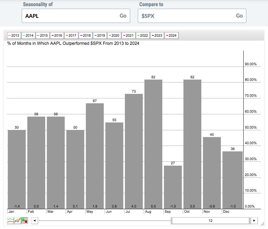Click the chart resize grip at corner
This screenshot has height=229, width=268.
coord(262,224)
